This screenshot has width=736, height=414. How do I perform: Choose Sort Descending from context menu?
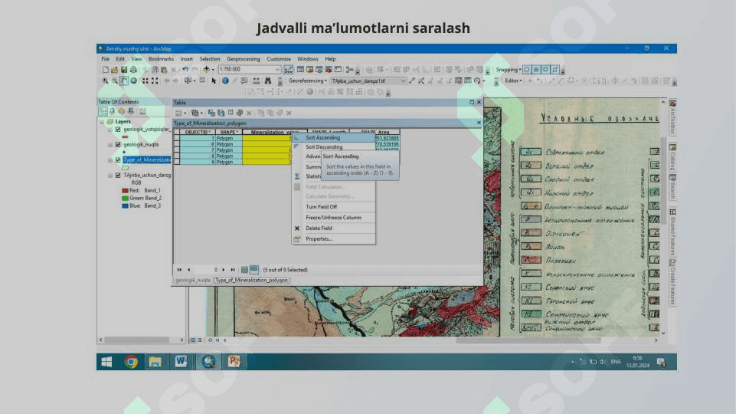coord(333,147)
